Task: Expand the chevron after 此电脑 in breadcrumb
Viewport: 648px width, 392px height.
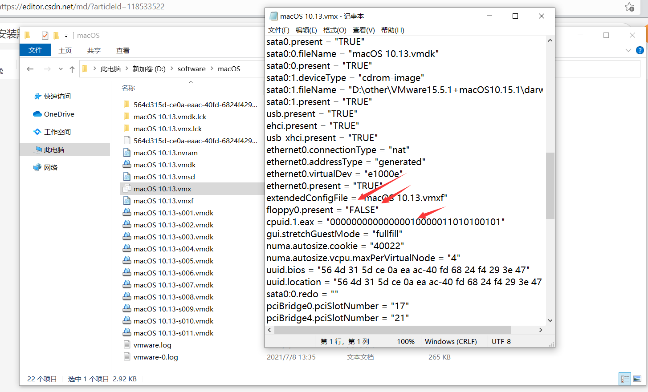Action: (126, 69)
